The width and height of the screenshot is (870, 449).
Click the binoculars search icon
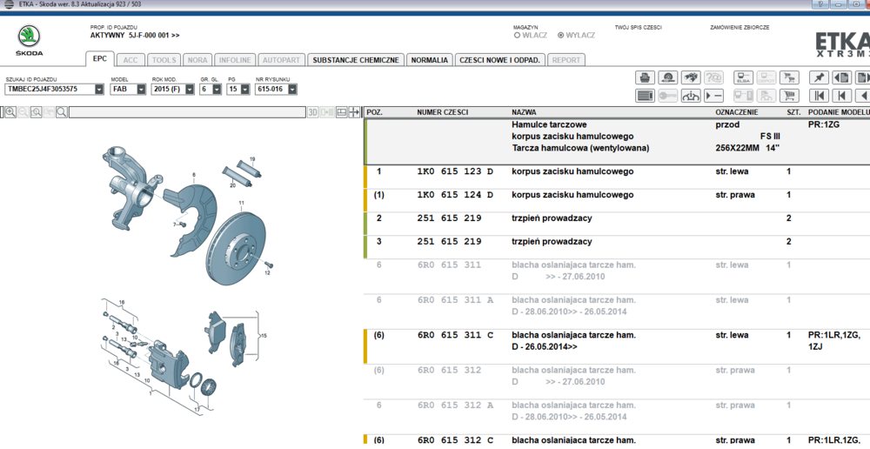point(691,77)
